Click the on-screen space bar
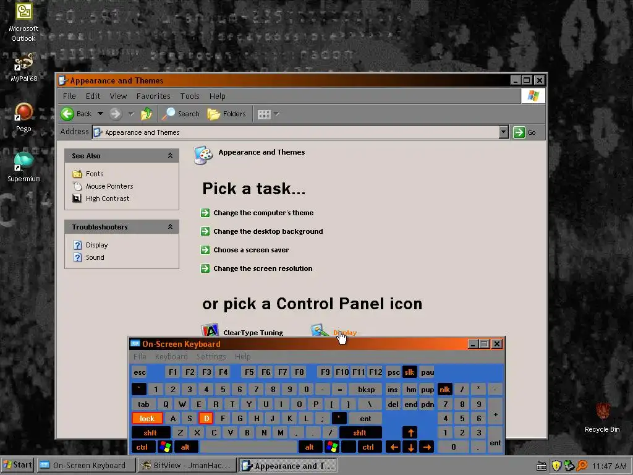 [249, 447]
